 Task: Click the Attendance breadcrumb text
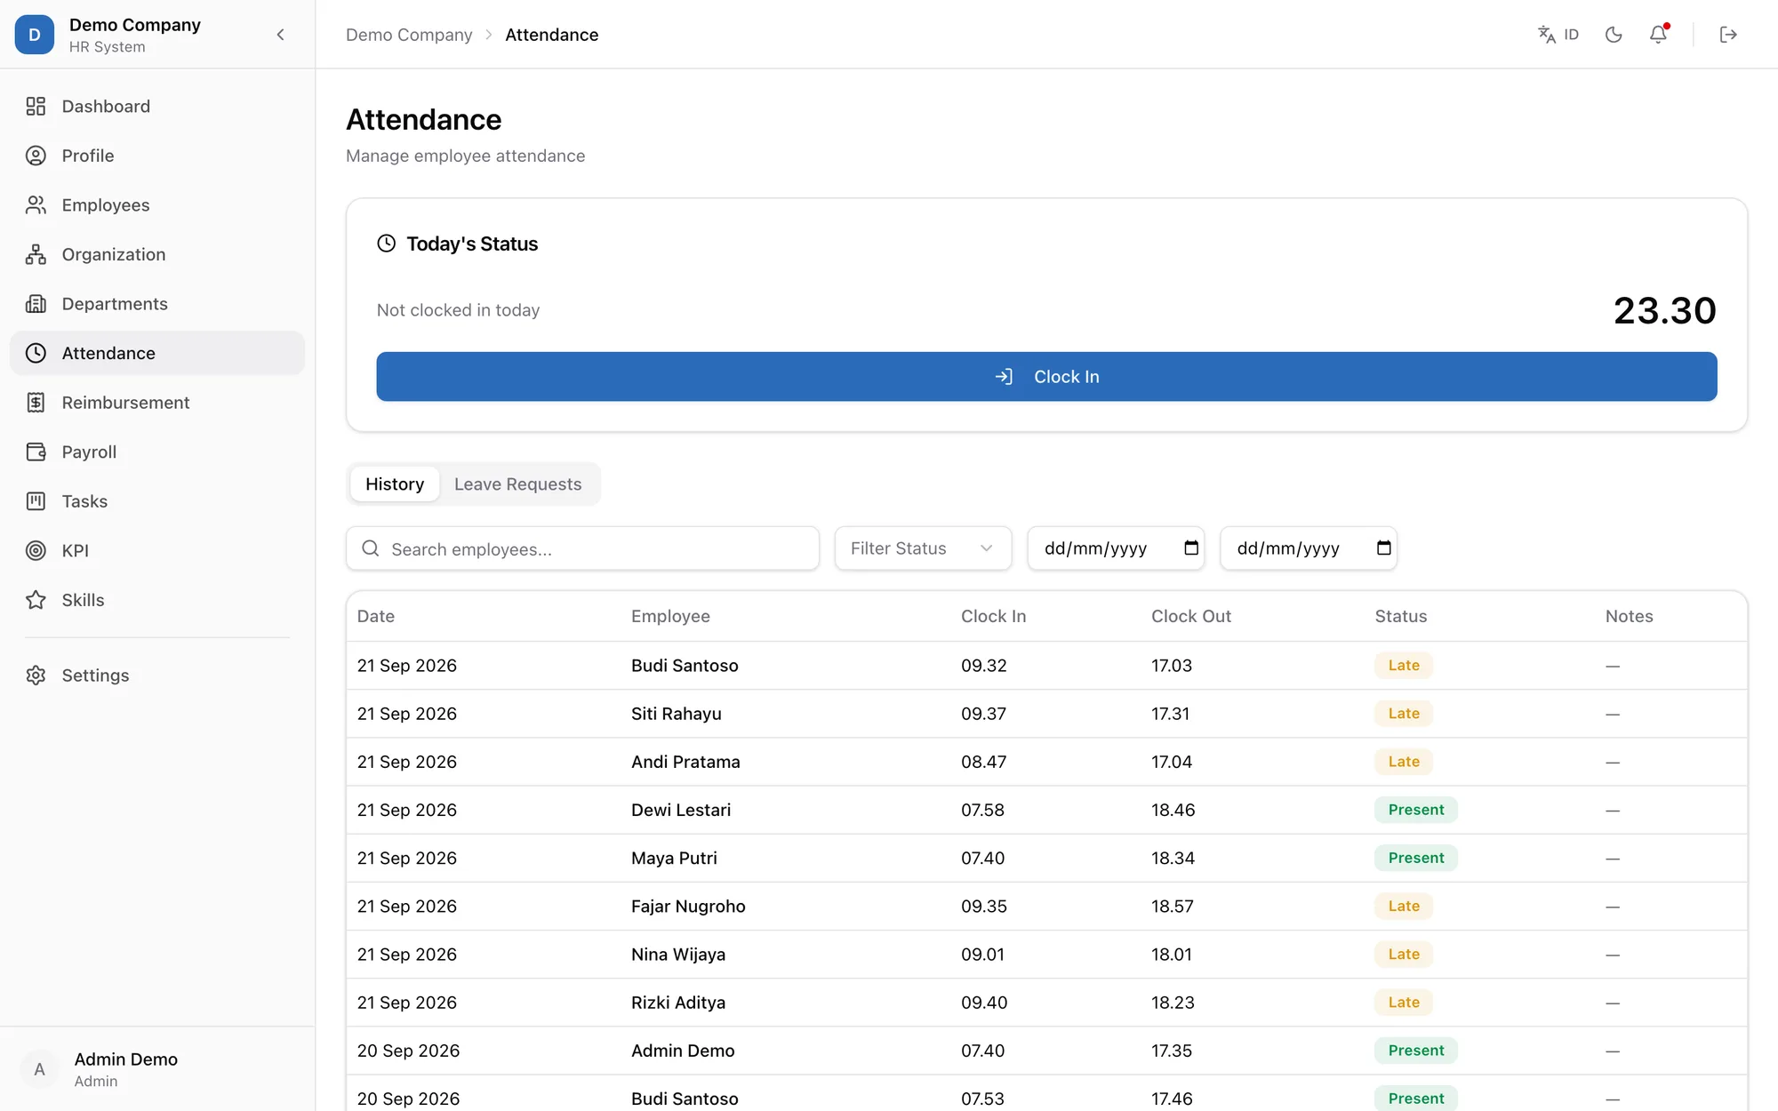(x=551, y=35)
